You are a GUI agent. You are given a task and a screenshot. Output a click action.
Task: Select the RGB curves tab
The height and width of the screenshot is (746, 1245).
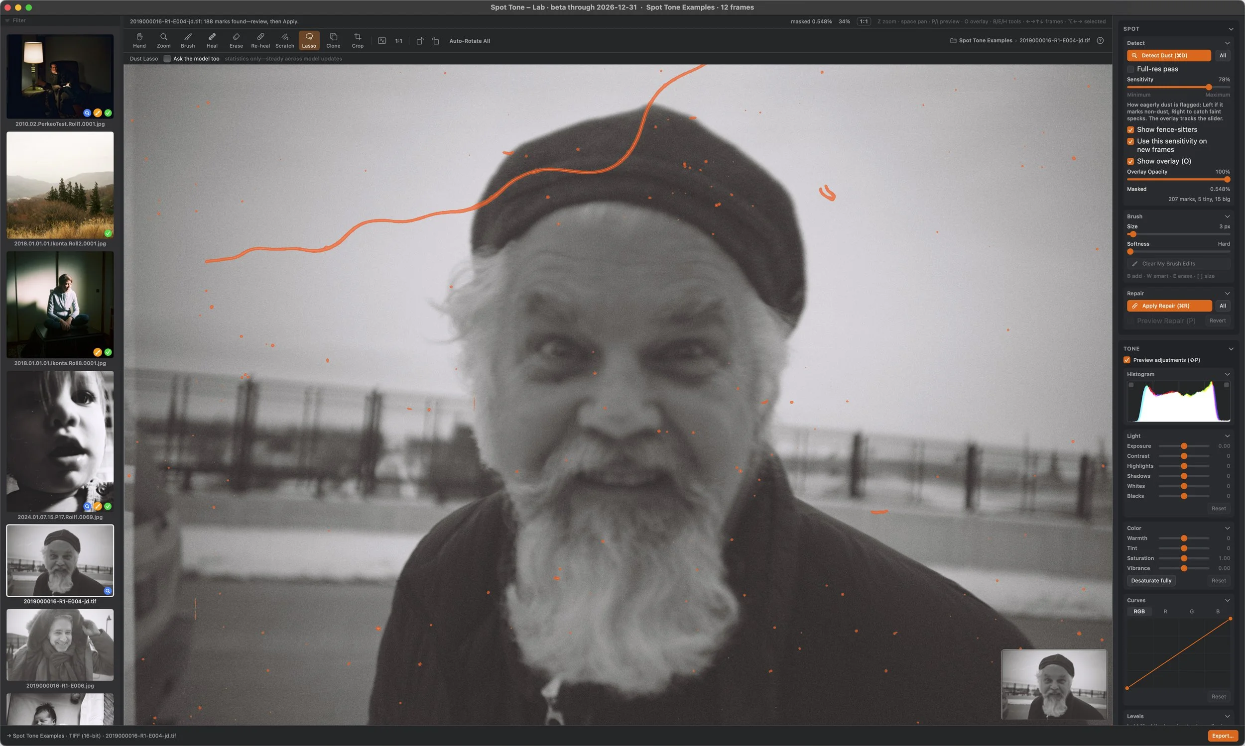coord(1139,612)
